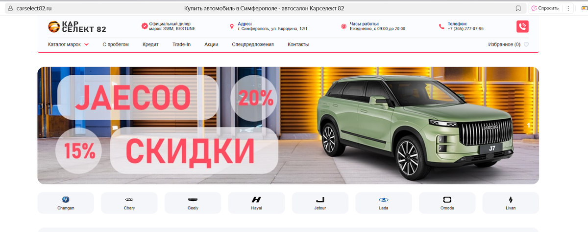Go to the Trade-In section

pyautogui.click(x=181, y=44)
